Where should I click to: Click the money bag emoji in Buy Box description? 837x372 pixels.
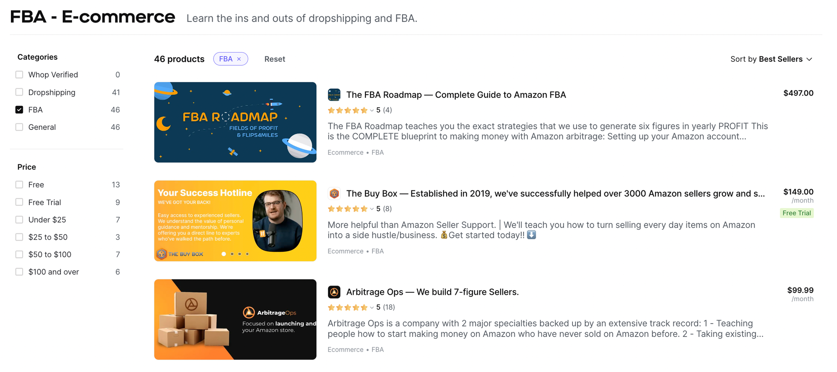coord(444,235)
